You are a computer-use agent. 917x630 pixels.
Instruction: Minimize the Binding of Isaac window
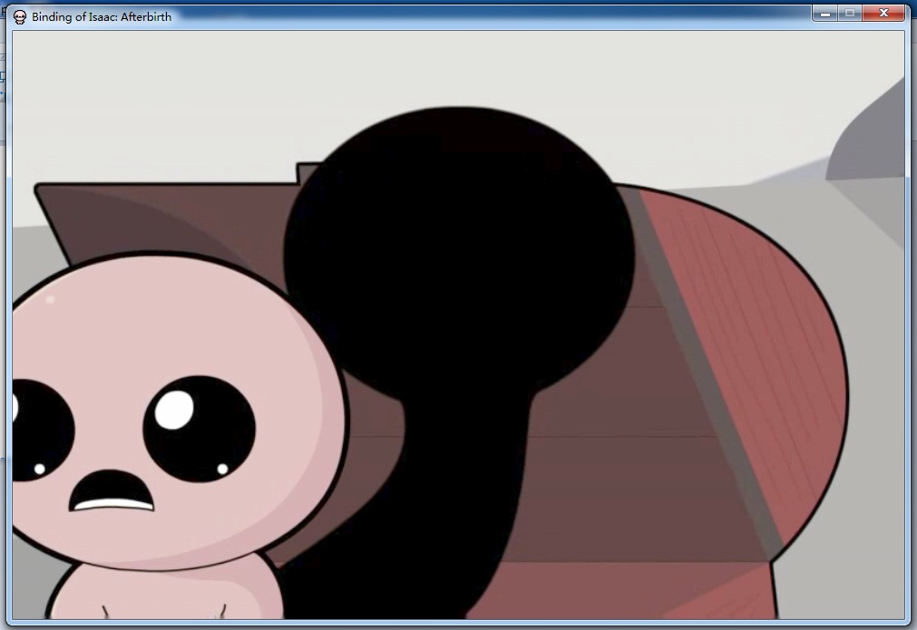tap(825, 14)
